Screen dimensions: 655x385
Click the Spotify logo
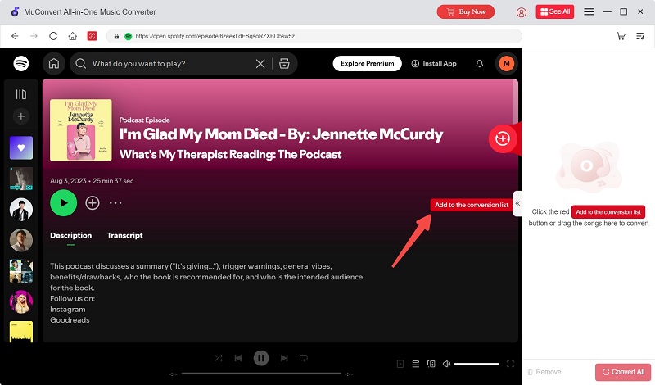21,64
